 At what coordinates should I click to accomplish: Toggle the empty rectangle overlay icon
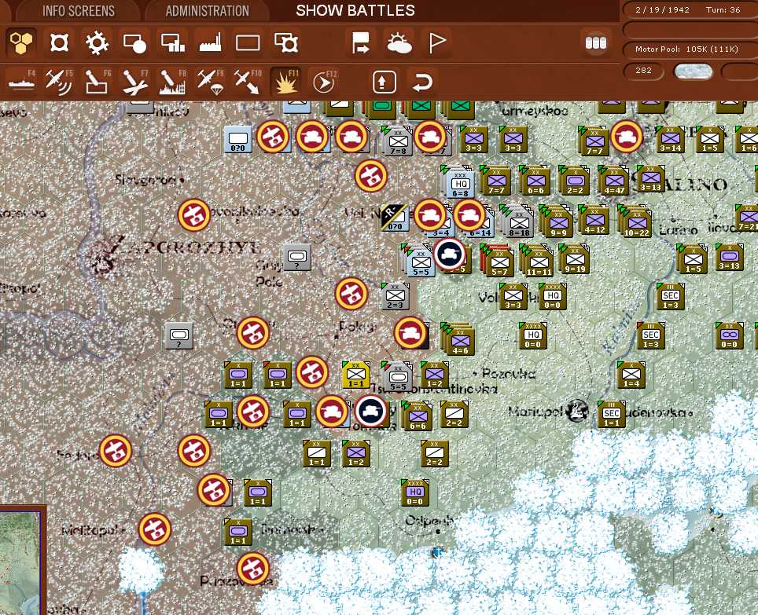point(248,43)
